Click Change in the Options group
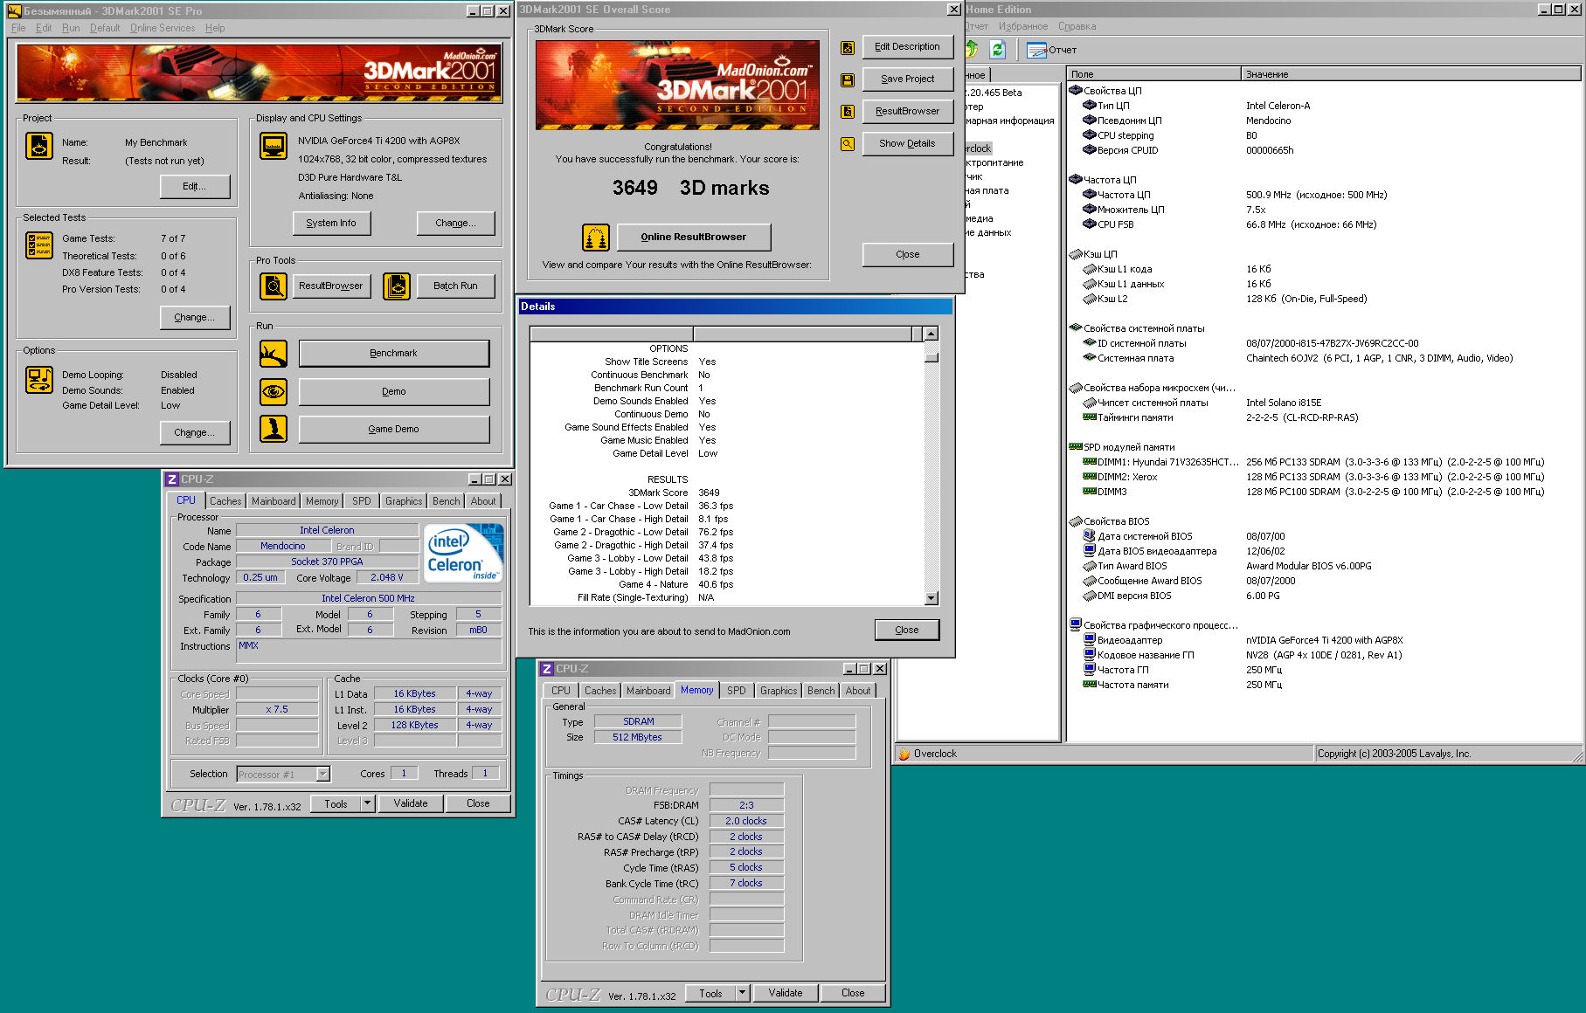 point(194,432)
